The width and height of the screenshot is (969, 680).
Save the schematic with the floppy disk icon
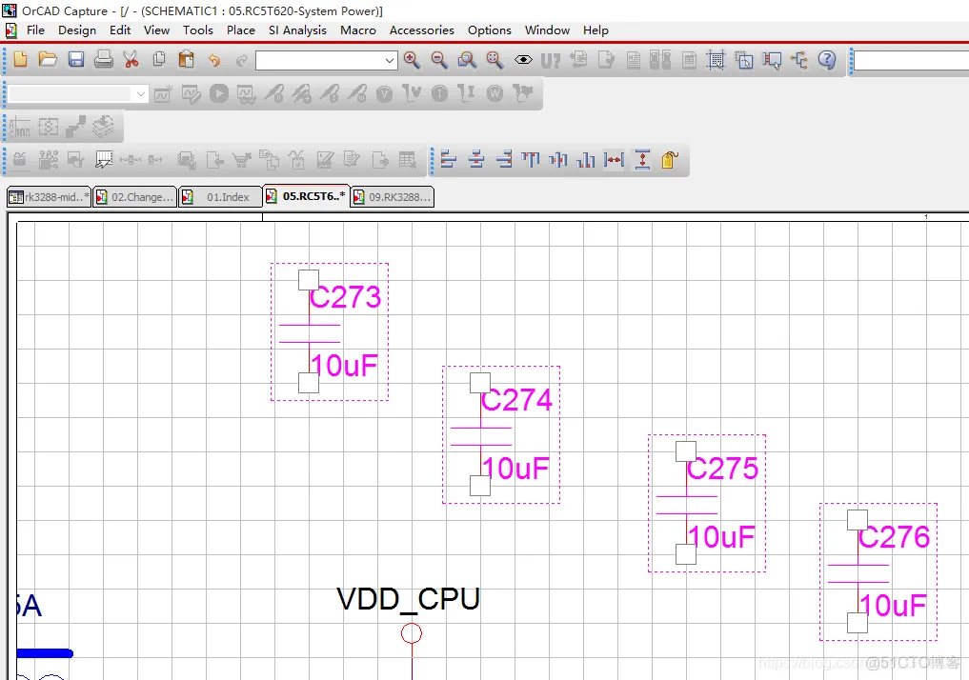76,59
